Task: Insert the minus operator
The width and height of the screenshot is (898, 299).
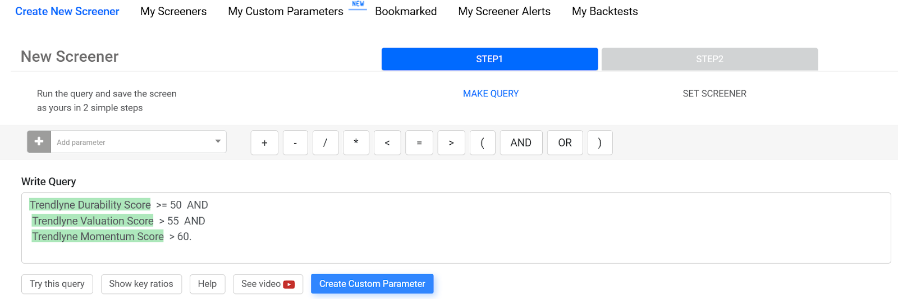Action: [295, 142]
